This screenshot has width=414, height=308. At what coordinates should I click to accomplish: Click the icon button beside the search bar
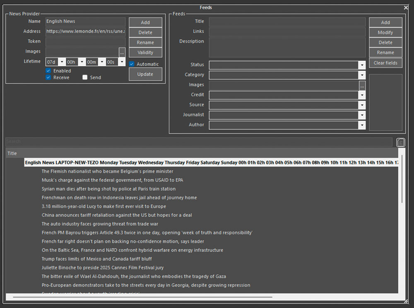(400, 142)
